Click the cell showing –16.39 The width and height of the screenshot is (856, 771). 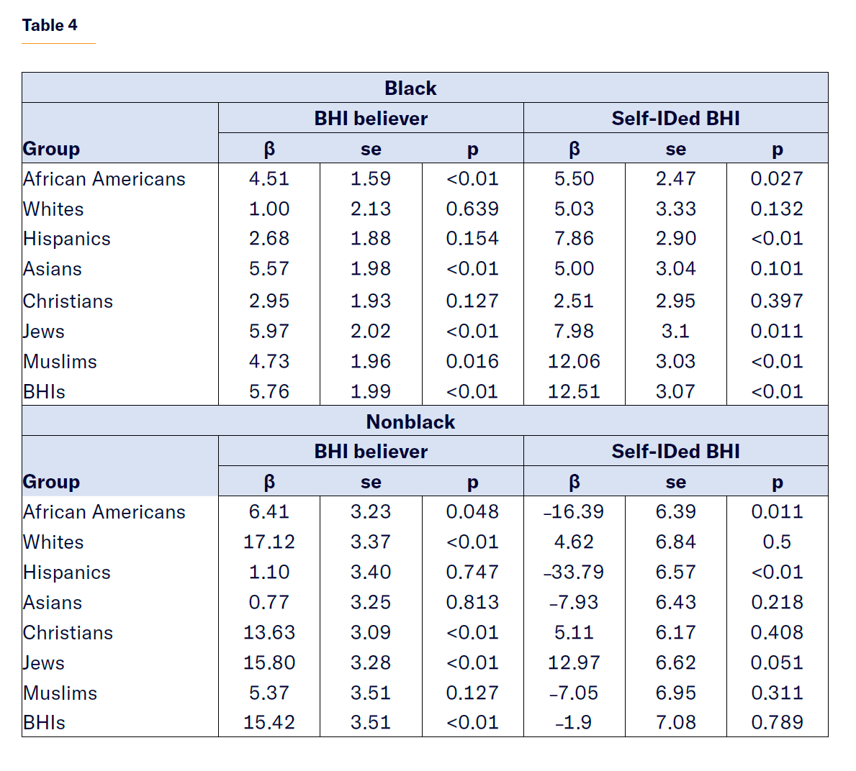pos(574,512)
